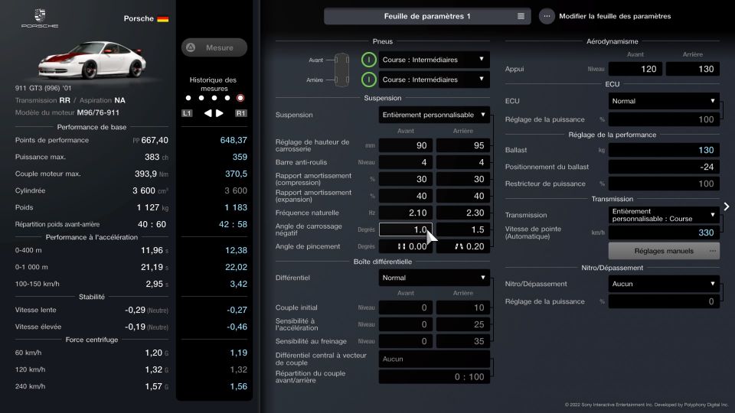Screen dimensions: 735x413
Task: Open the rear tires dropdown
Action: 434,80
